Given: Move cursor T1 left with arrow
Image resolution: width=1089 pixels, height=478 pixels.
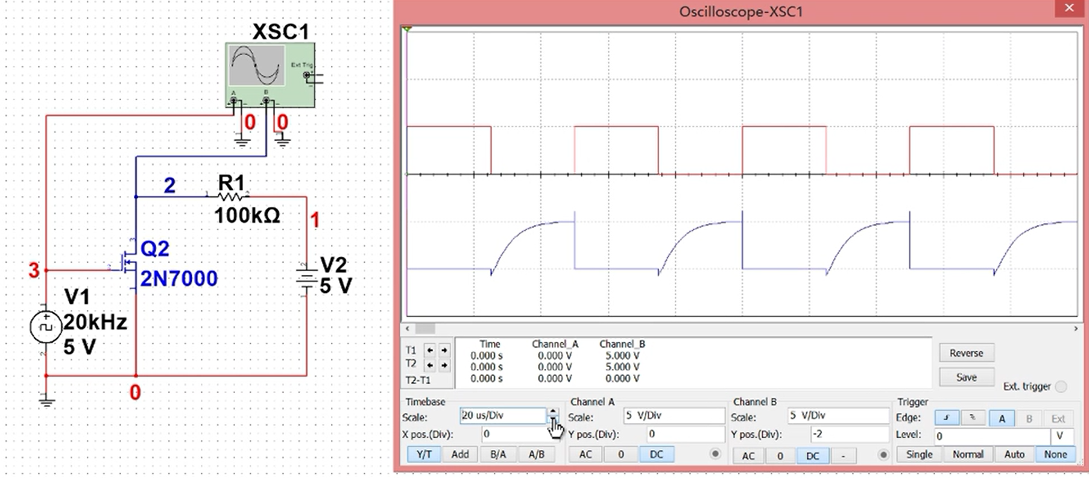Looking at the screenshot, I should (x=430, y=350).
